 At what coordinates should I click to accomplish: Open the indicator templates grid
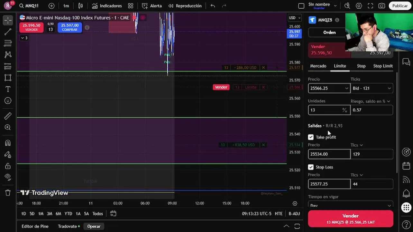[x=131, y=6]
